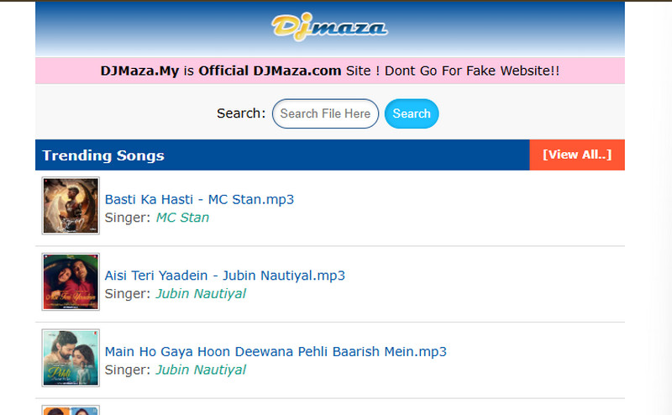Open Jubin Nautiyal link under Aisi Teri Yaadein
The width and height of the screenshot is (672, 415).
pyautogui.click(x=201, y=294)
